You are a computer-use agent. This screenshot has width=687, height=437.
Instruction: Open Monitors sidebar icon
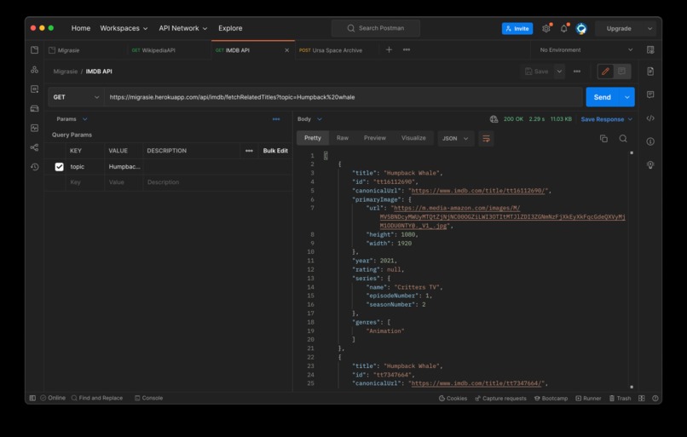point(35,128)
